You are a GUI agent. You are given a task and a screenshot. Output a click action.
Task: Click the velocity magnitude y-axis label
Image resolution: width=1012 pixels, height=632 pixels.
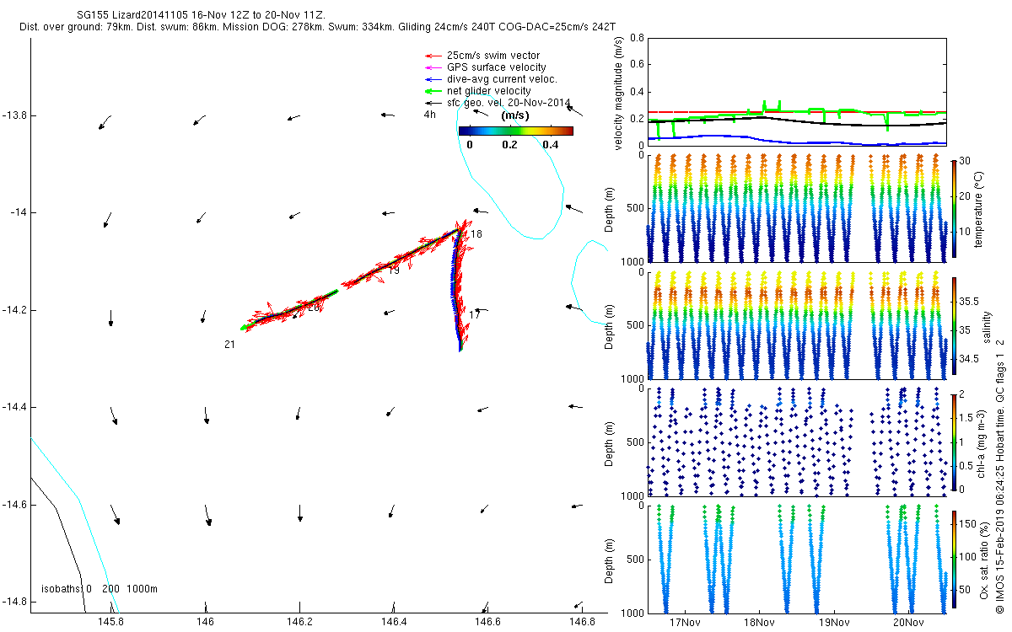tap(618, 94)
